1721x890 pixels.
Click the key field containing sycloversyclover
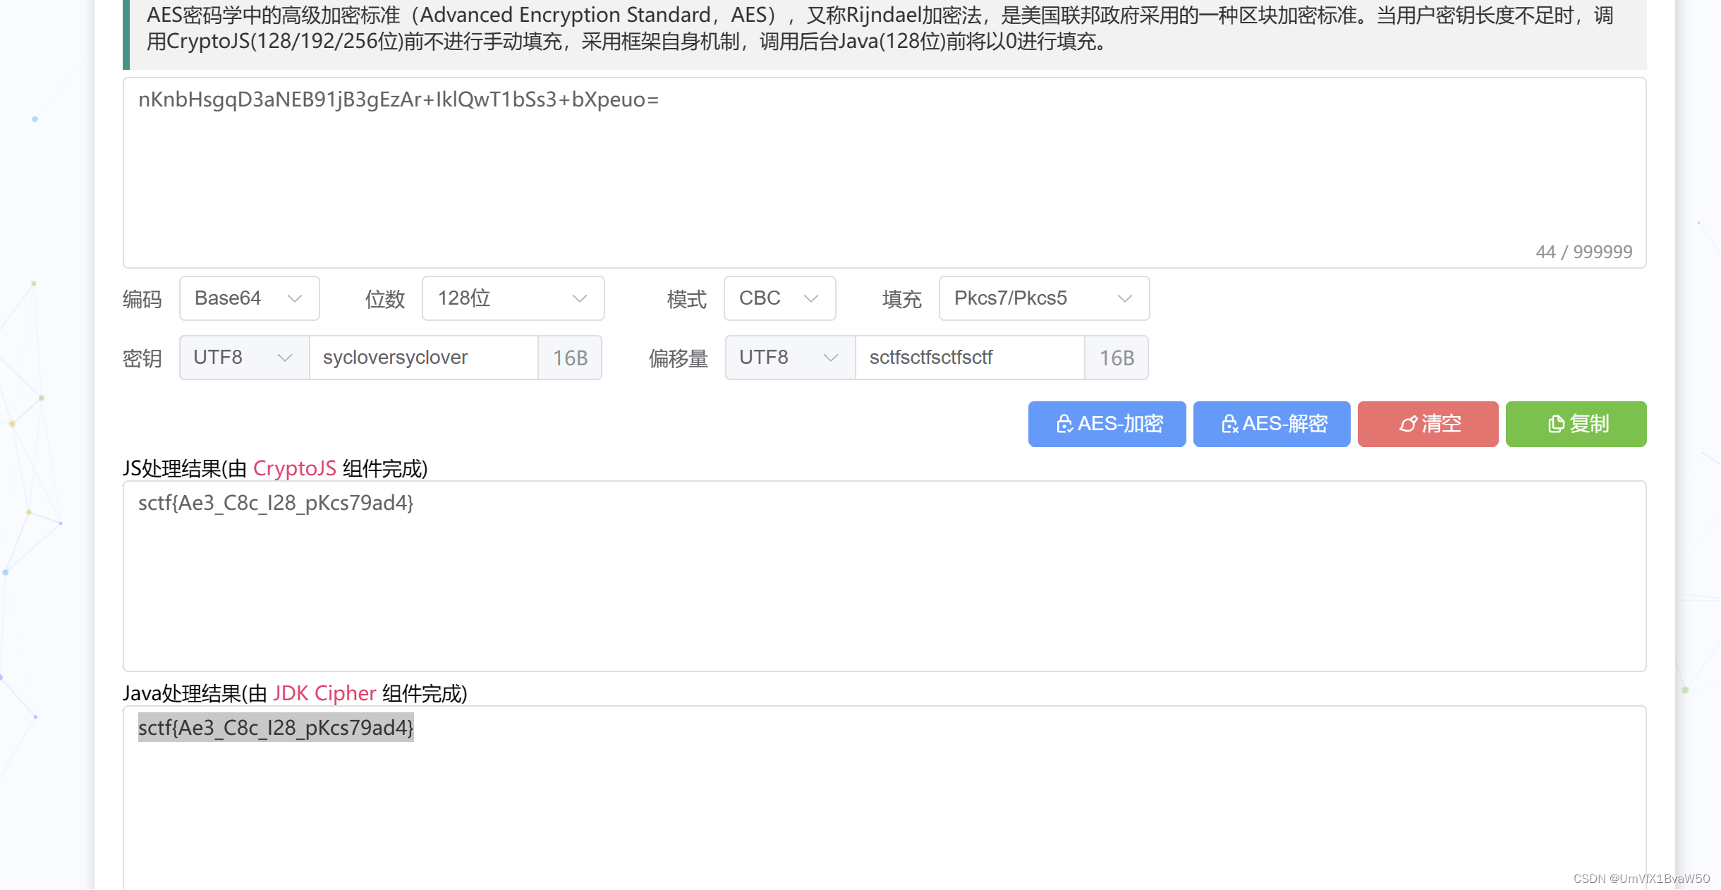pos(423,358)
